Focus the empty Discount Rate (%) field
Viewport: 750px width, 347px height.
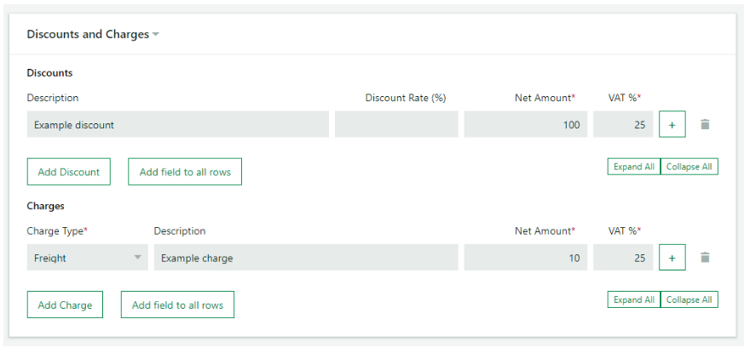(x=396, y=124)
